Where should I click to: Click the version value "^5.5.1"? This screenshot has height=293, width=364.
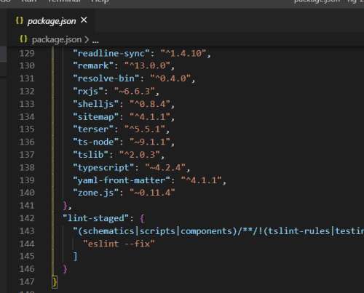pos(145,129)
